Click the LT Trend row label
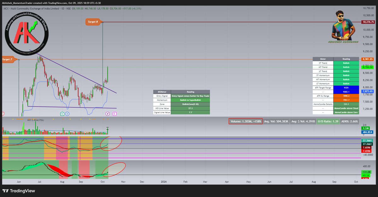This screenshot has height=197, width=378. coord(323,71)
